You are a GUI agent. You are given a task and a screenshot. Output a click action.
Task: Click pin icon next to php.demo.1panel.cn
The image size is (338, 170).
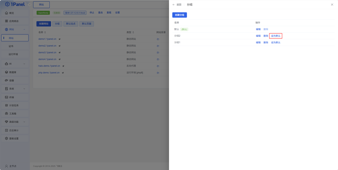pos(63,73)
